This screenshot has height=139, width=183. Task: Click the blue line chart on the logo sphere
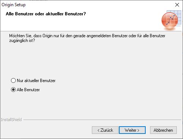point(171,20)
